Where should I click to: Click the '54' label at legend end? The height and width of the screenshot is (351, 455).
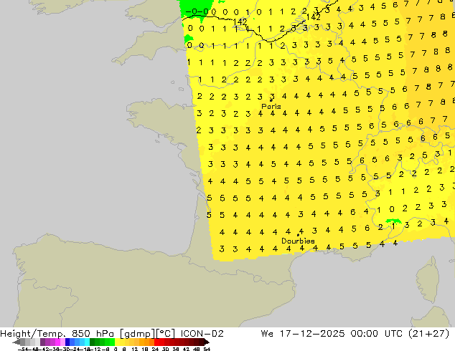click(207, 349)
